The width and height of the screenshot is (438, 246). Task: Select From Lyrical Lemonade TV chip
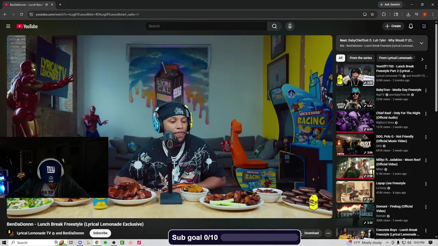coord(397,58)
